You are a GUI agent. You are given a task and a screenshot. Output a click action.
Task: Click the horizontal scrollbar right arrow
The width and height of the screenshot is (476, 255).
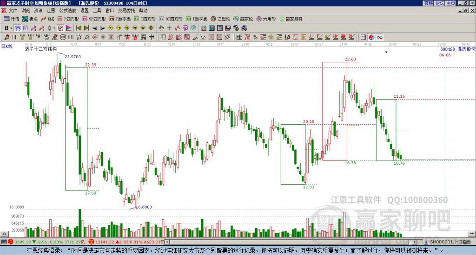tap(415, 242)
